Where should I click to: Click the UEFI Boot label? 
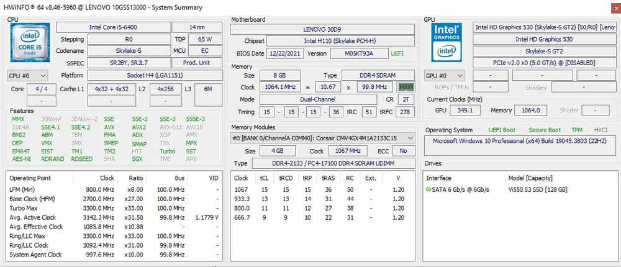(502, 130)
